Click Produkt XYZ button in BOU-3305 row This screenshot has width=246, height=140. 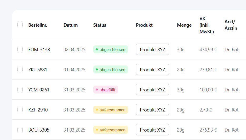pos(152,130)
